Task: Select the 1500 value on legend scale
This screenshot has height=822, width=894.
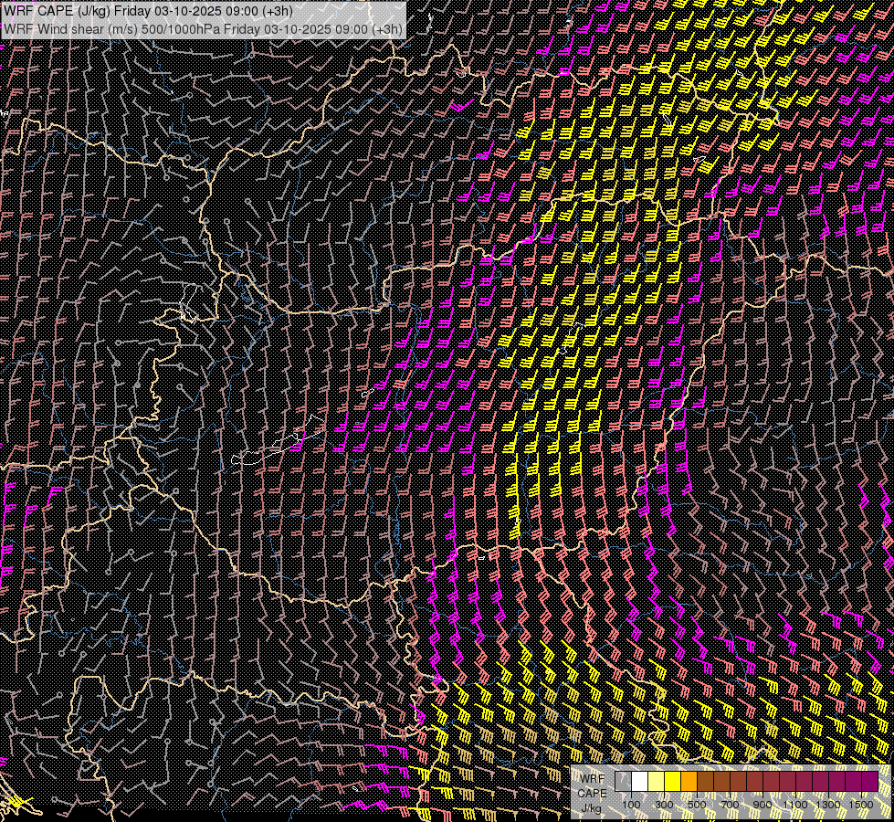Action: click(861, 804)
